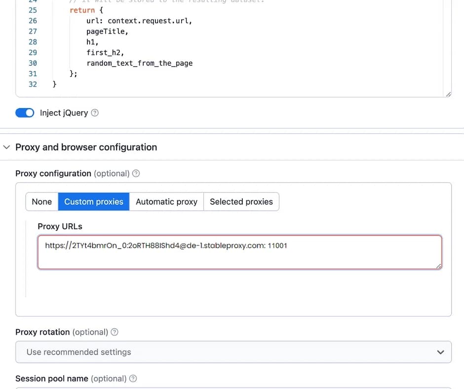This screenshot has height=389, width=464.
Task: Collapse the Proxy and browser configuration chevron
Action: [x=6, y=147]
